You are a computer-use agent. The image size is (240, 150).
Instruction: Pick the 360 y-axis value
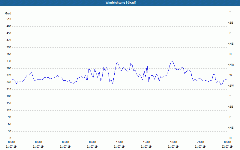[9, 54]
